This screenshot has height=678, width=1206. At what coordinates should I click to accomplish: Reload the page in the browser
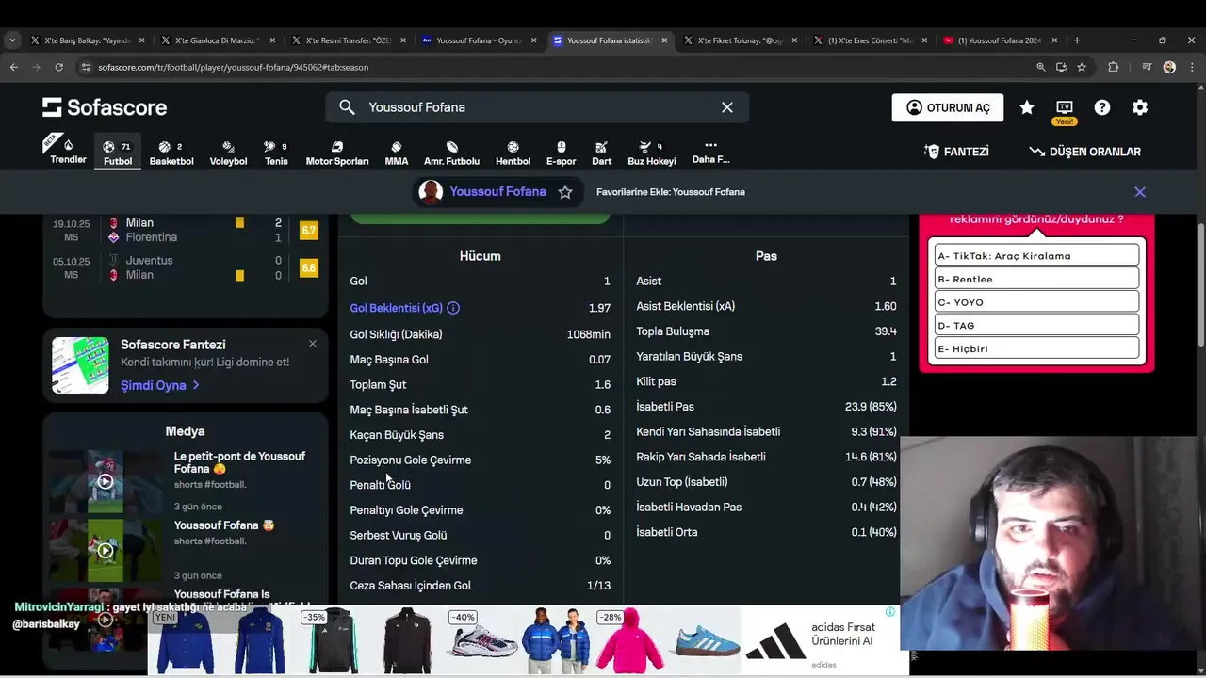click(58, 67)
